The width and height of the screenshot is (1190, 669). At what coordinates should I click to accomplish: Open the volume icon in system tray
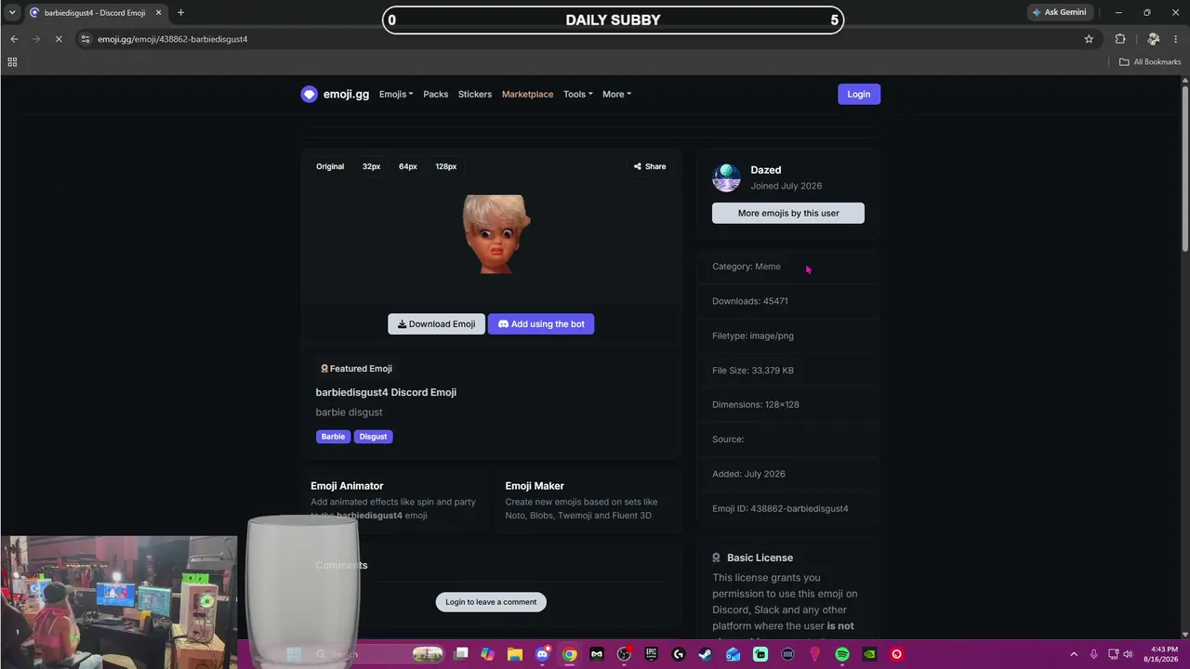pyautogui.click(x=1128, y=654)
